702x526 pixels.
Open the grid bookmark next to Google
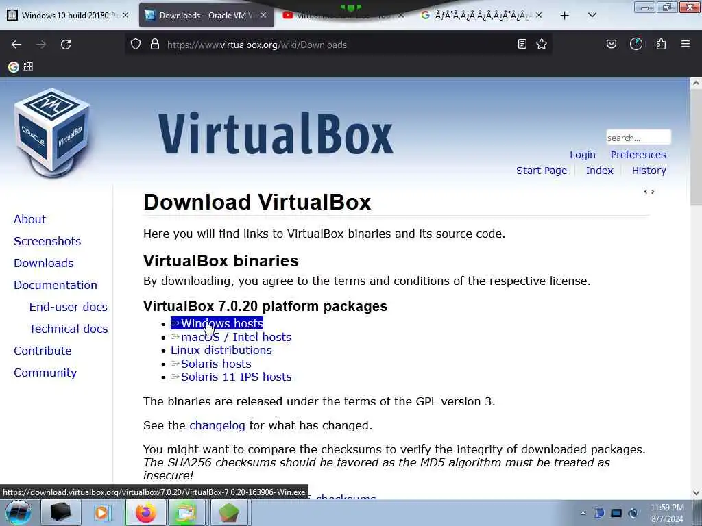point(27,66)
